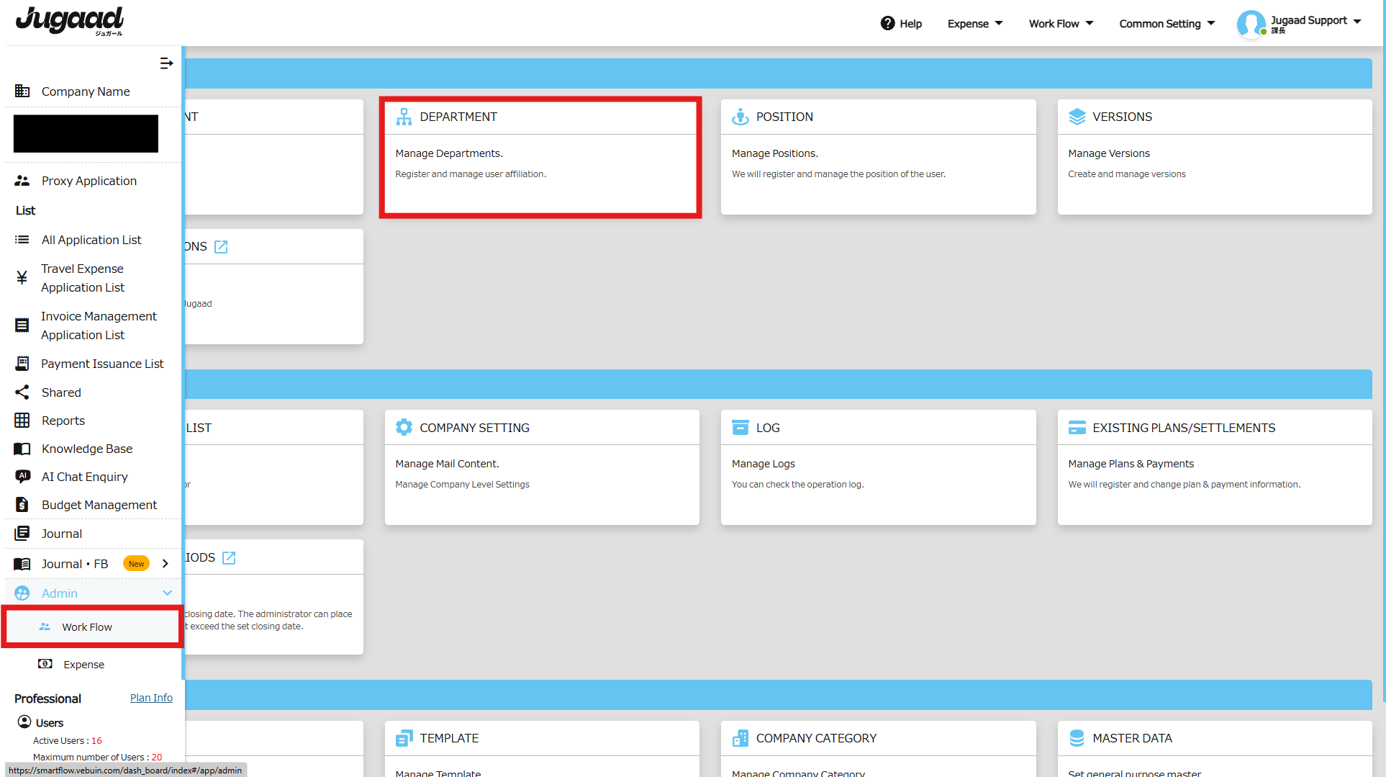Screen dimensions: 1386x777
Task: Collapse the sidebar with the arrow icon
Action: [x=166, y=63]
